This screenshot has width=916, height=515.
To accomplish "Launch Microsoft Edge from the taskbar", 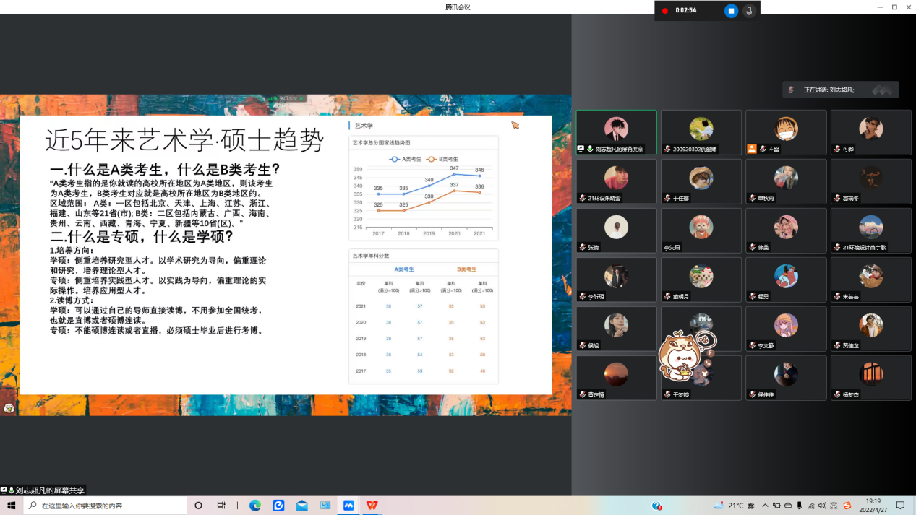I will tap(254, 505).
